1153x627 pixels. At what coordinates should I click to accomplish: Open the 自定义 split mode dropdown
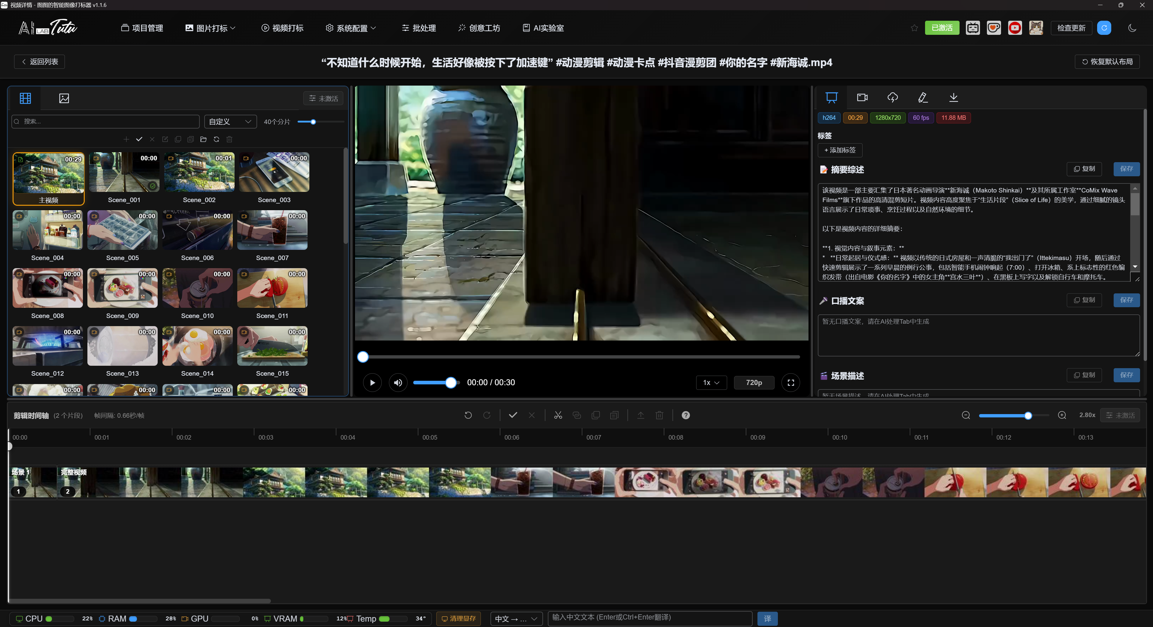point(230,122)
